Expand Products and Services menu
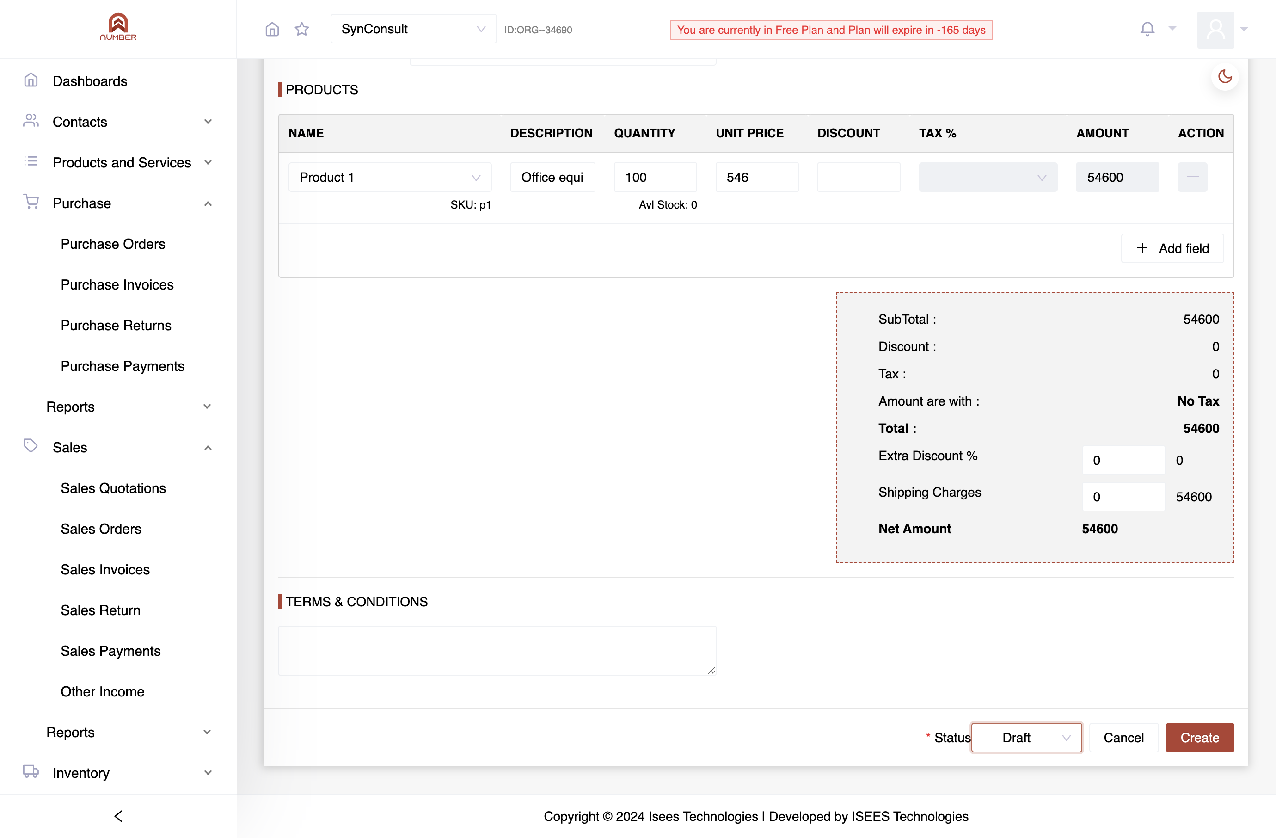The height and width of the screenshot is (838, 1276). point(118,162)
